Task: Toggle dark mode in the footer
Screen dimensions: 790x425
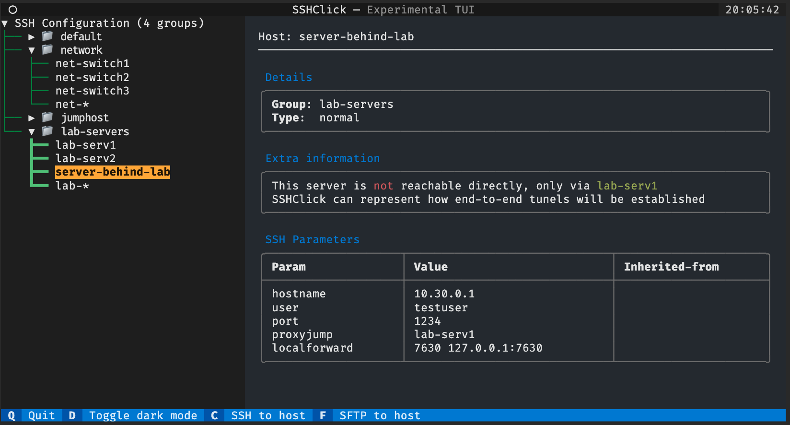Action: tap(143, 415)
